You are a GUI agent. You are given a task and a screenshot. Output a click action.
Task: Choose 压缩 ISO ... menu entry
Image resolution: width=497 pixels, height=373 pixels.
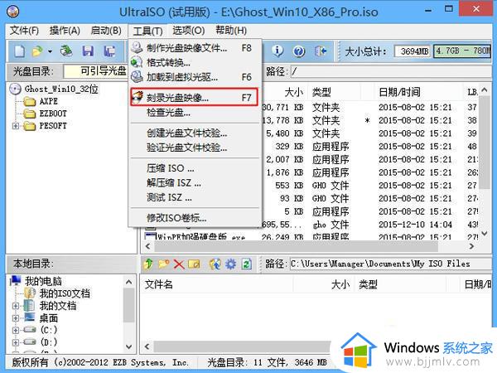(195, 168)
